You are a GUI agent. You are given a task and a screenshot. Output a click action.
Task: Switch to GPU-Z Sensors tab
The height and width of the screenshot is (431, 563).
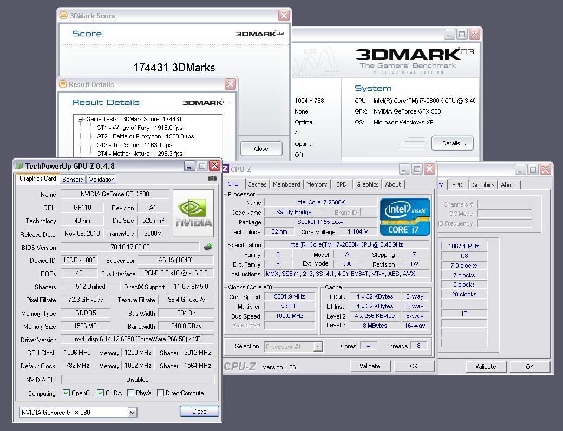click(x=73, y=180)
